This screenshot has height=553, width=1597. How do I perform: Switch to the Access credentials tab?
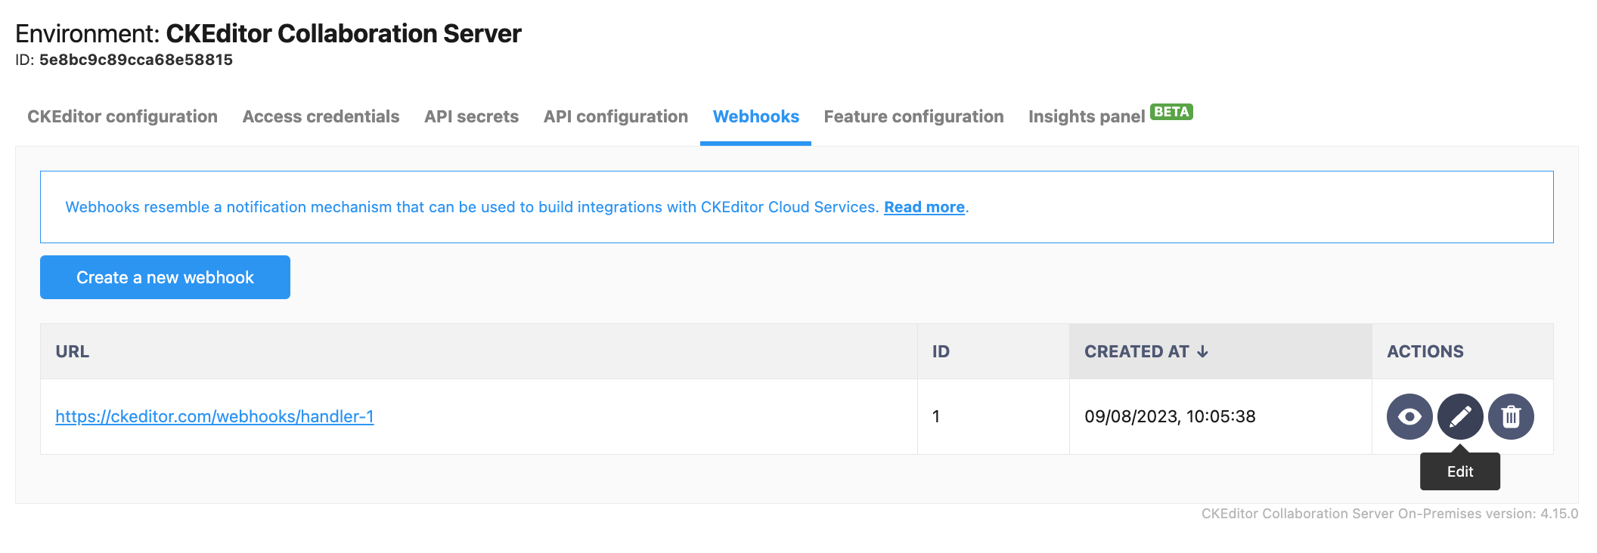click(x=321, y=116)
